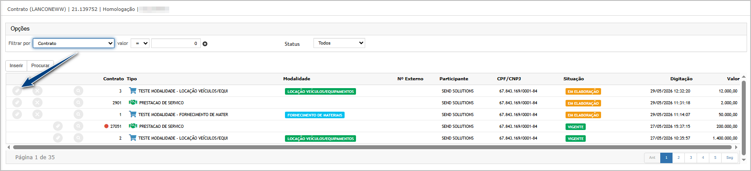Image resolution: width=751 pixels, height=171 pixels.
Task: Click the CPF/CNPJ column header
Action: click(509, 79)
